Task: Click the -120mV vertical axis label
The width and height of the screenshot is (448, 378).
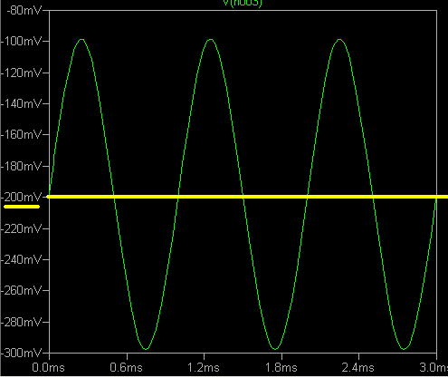Action: click(21, 73)
